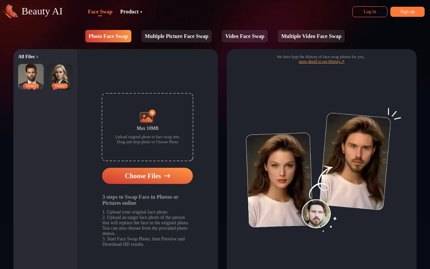Click the Beauty AI butterfly logo
The height and width of the screenshot is (269, 430).
point(9,11)
